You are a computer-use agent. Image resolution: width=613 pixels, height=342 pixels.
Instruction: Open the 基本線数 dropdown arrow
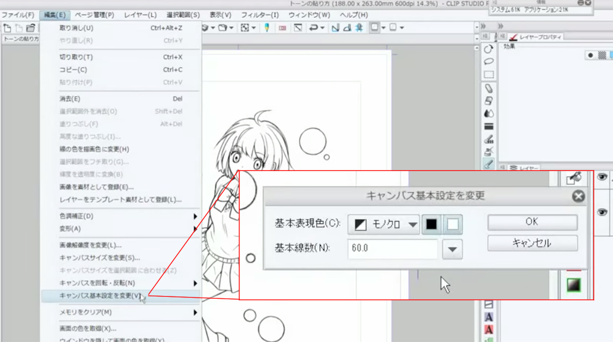point(452,249)
